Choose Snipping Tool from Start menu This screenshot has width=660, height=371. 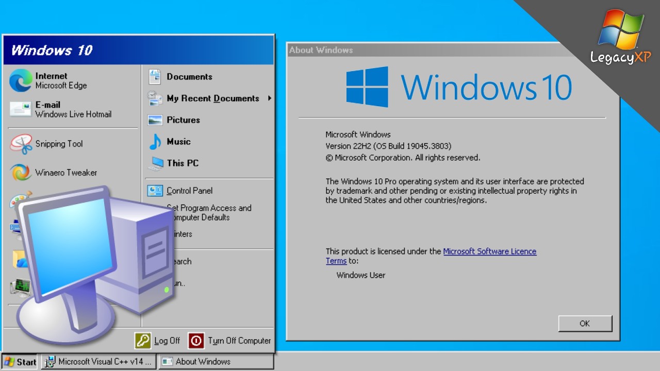(73, 144)
